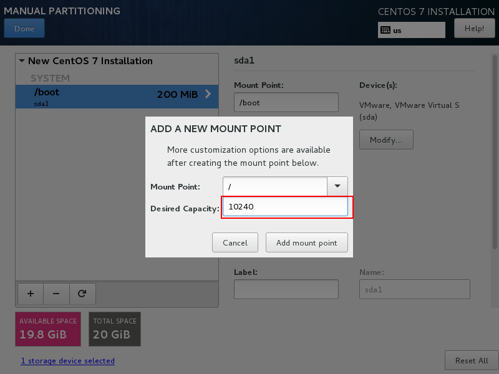
Task: Collapse the New CentOS 7 Installation tree
Action: (22, 61)
